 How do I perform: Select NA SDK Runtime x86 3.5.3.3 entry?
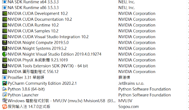click(33, 8)
